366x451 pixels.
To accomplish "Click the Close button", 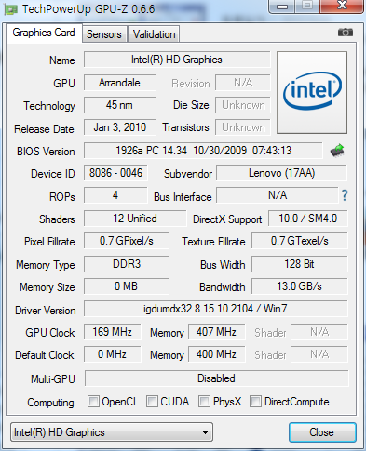I will 322,431.
